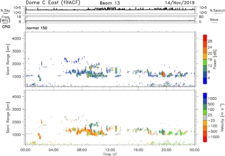Click the 'Slant Range [km]' label of velocity panel

(8, 117)
